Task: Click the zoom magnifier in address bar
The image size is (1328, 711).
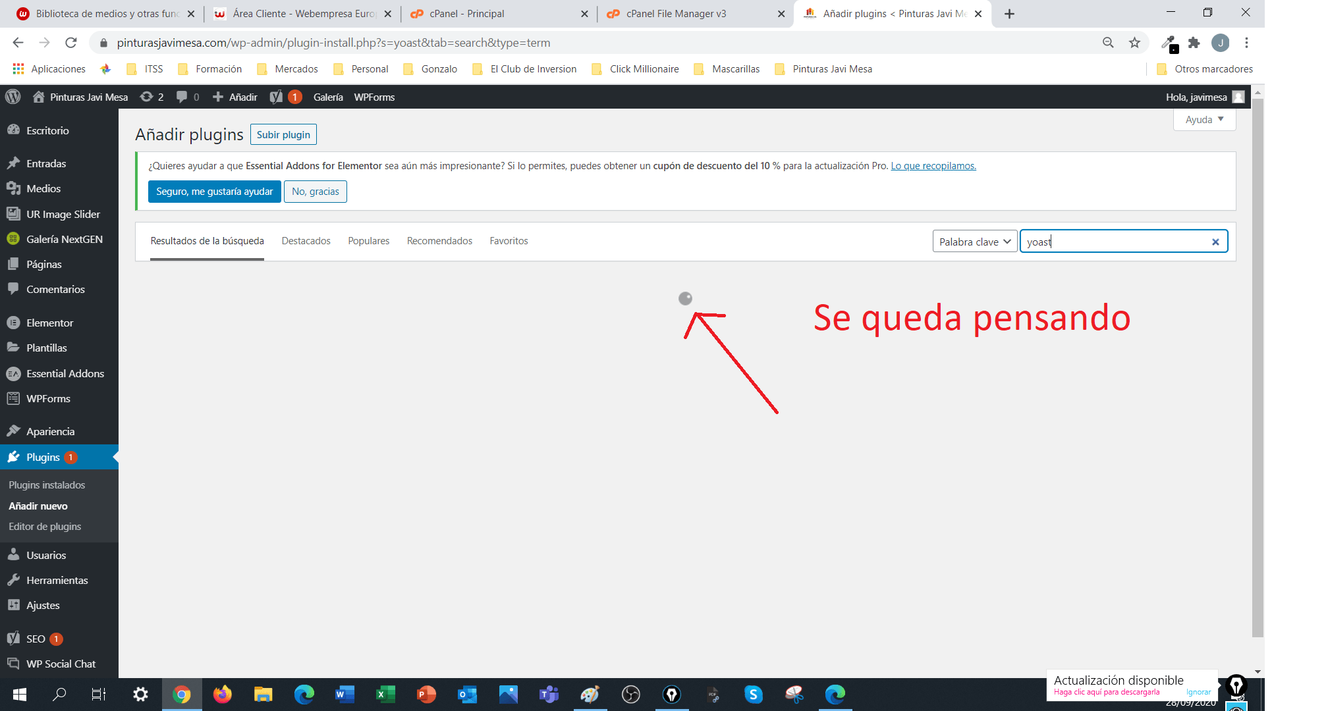Action: [1108, 43]
